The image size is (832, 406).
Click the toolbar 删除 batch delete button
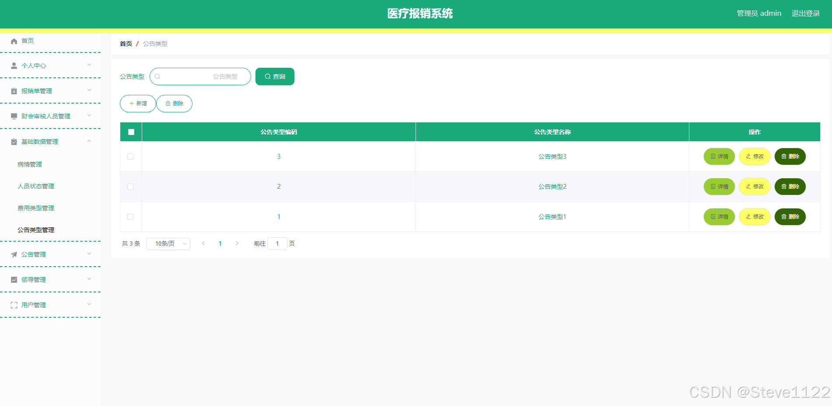click(x=174, y=104)
